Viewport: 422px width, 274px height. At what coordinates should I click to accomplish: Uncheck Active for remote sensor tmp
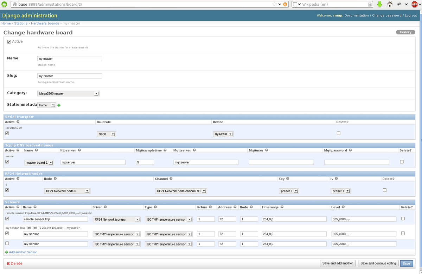7,218
